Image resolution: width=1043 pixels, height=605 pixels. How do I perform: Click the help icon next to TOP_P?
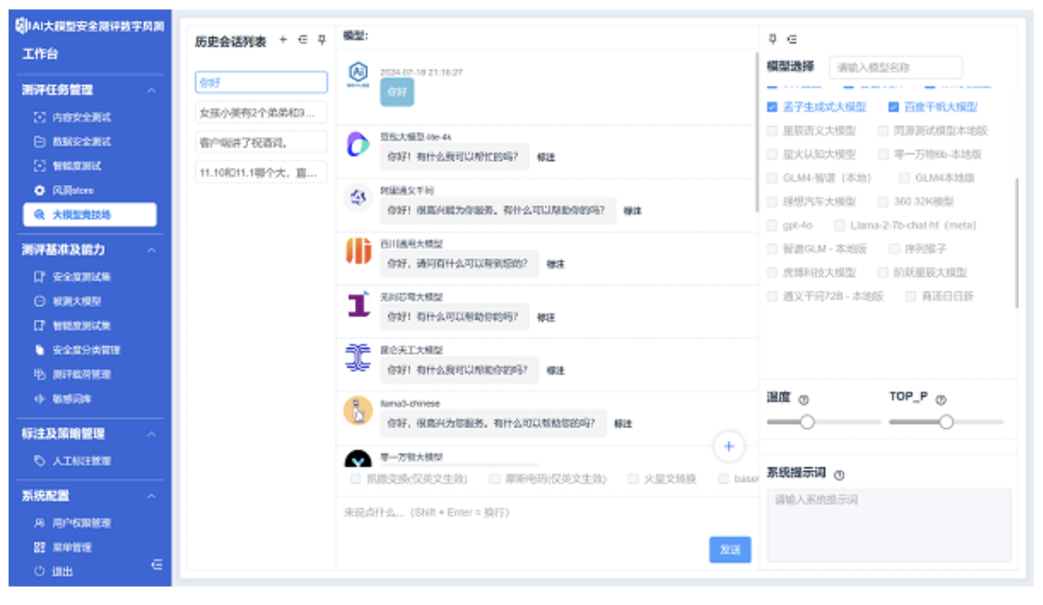pyautogui.click(x=941, y=399)
